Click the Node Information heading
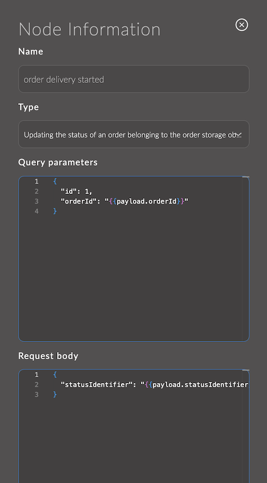The image size is (267, 483). tap(89, 29)
